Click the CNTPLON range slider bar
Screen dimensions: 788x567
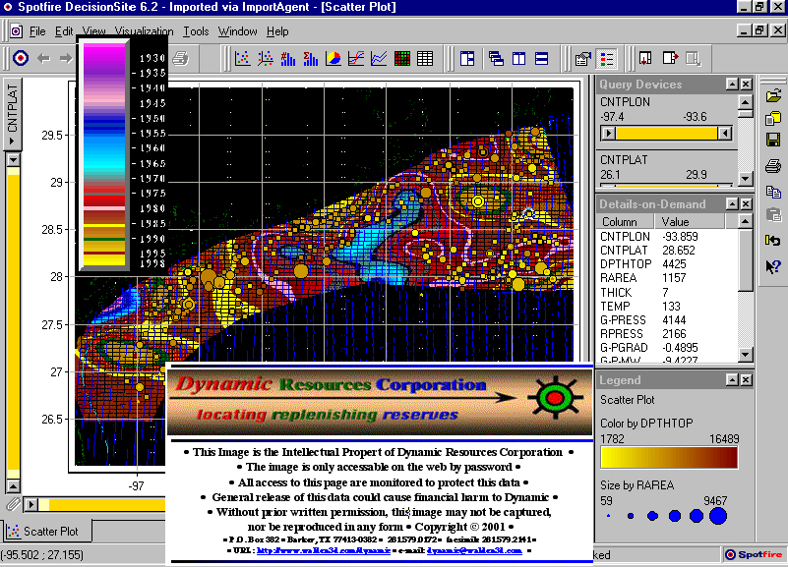(x=667, y=133)
